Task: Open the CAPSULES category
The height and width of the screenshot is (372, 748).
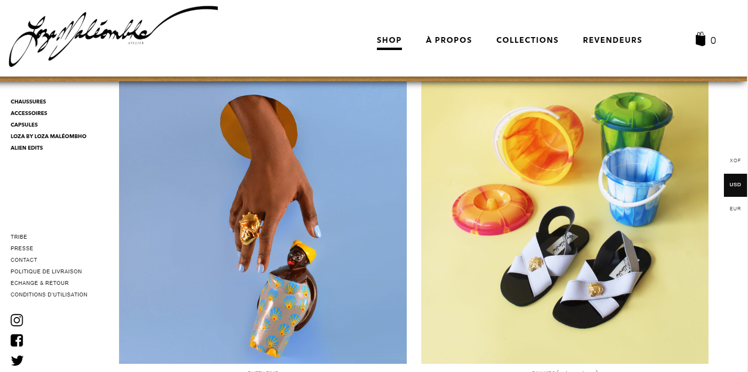Action: pos(24,125)
